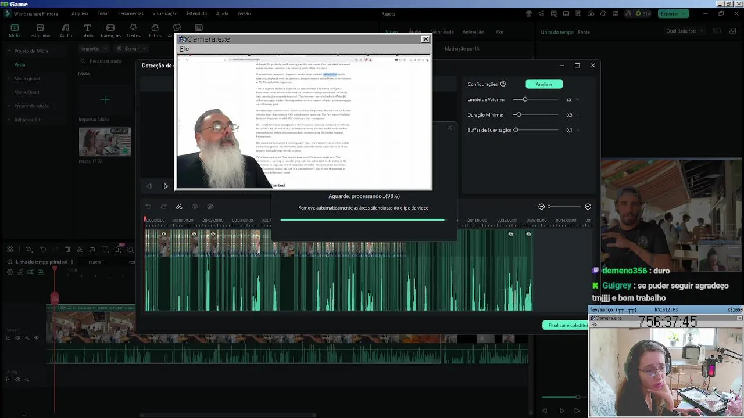Open the Áudio library tab
This screenshot has width=744, height=418.
(x=66, y=31)
